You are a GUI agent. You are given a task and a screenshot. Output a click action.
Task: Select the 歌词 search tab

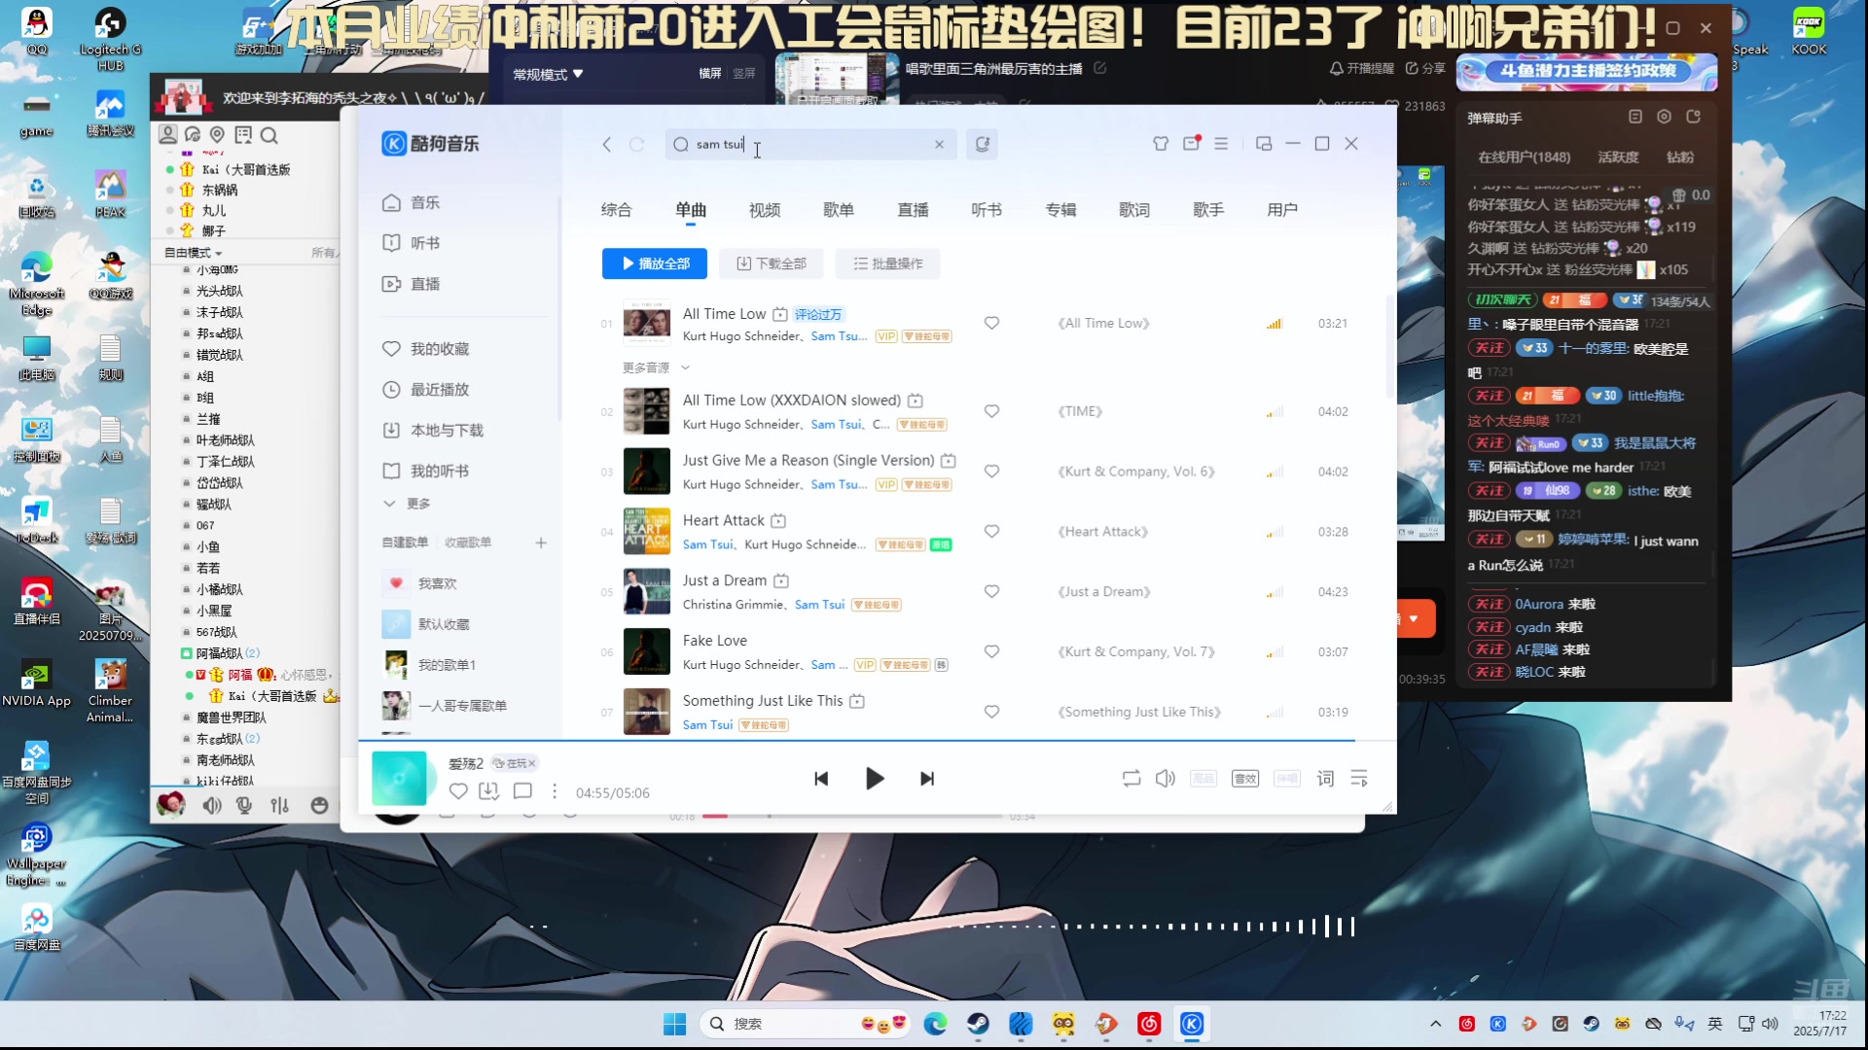pos(1134,210)
